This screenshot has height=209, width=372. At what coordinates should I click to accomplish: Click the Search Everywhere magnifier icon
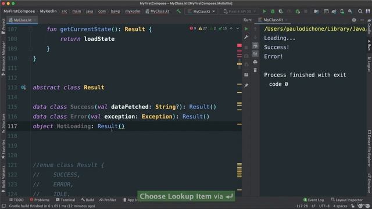click(x=360, y=11)
